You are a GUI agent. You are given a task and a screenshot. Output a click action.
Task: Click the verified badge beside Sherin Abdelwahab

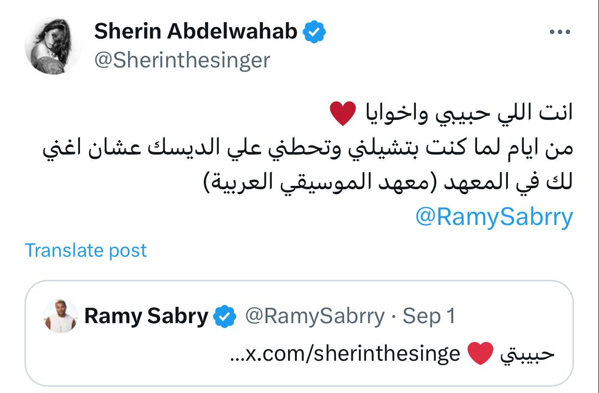[x=315, y=32]
